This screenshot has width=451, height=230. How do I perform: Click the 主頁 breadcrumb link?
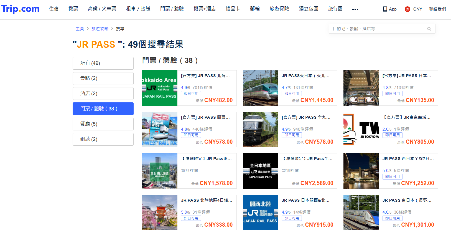tap(80, 29)
